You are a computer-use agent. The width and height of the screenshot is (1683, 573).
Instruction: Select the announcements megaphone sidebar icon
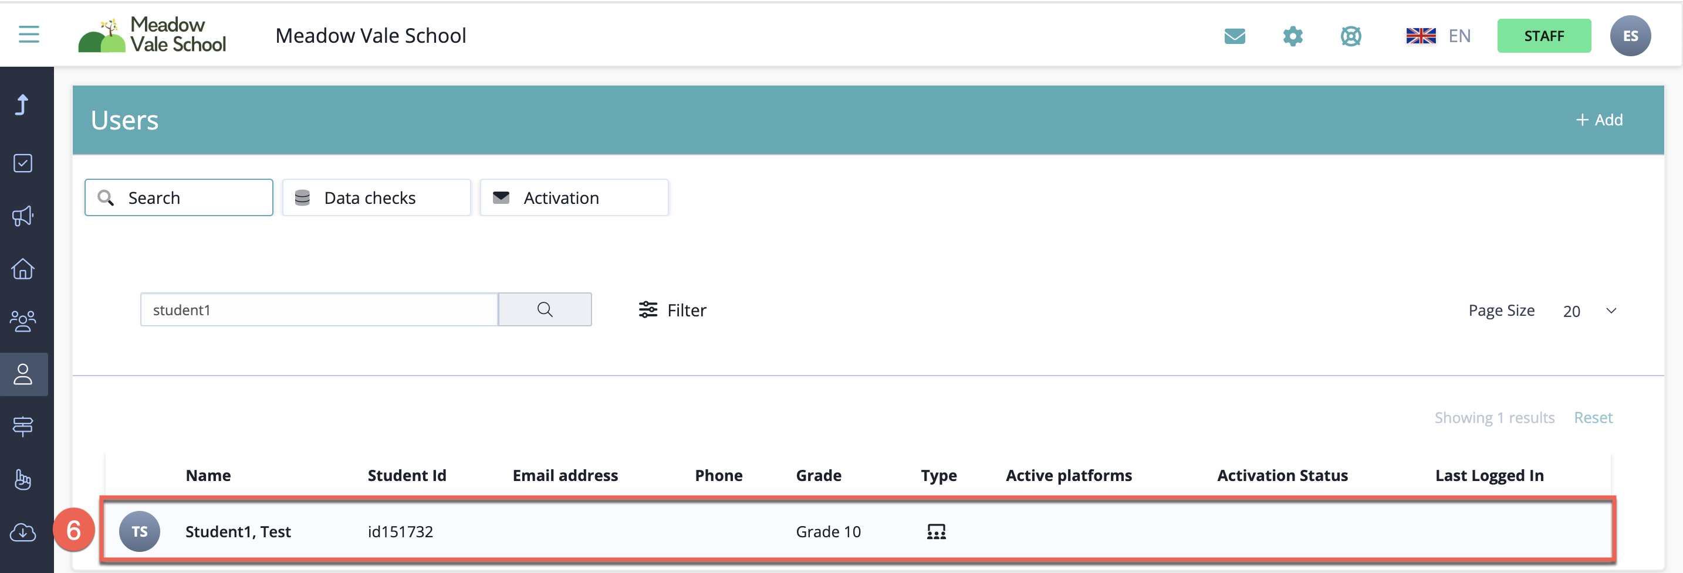pyautogui.click(x=23, y=216)
